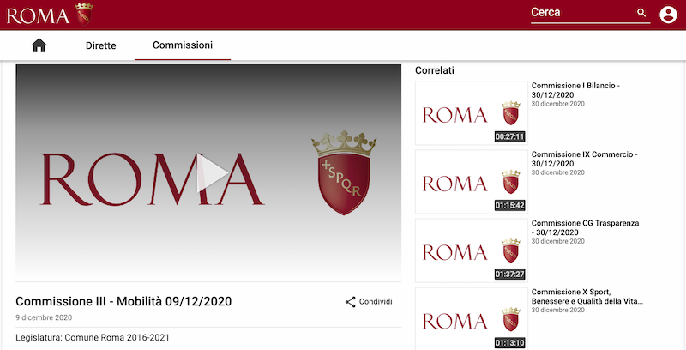The width and height of the screenshot is (686, 350).
Task: Click the share icon next to Condividi
Action: 351,302
